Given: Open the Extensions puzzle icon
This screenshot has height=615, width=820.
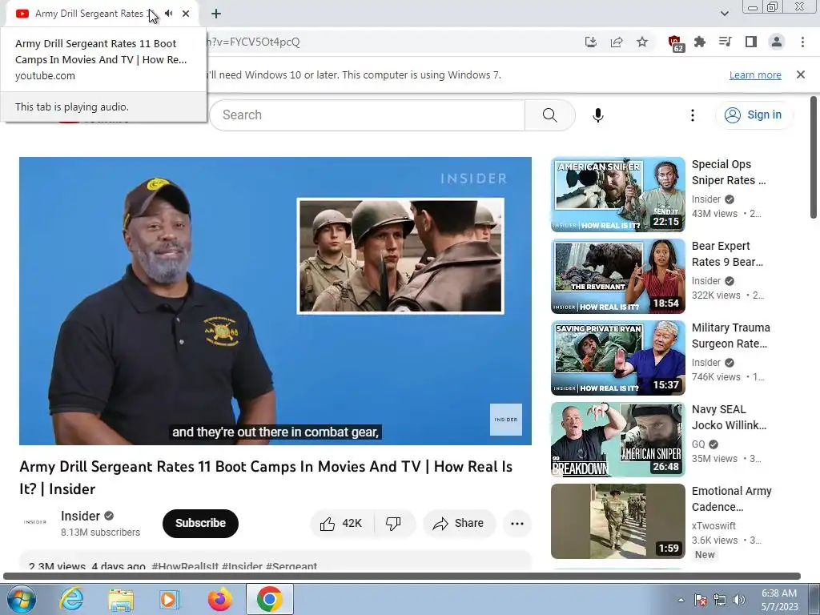Looking at the screenshot, I should point(700,42).
